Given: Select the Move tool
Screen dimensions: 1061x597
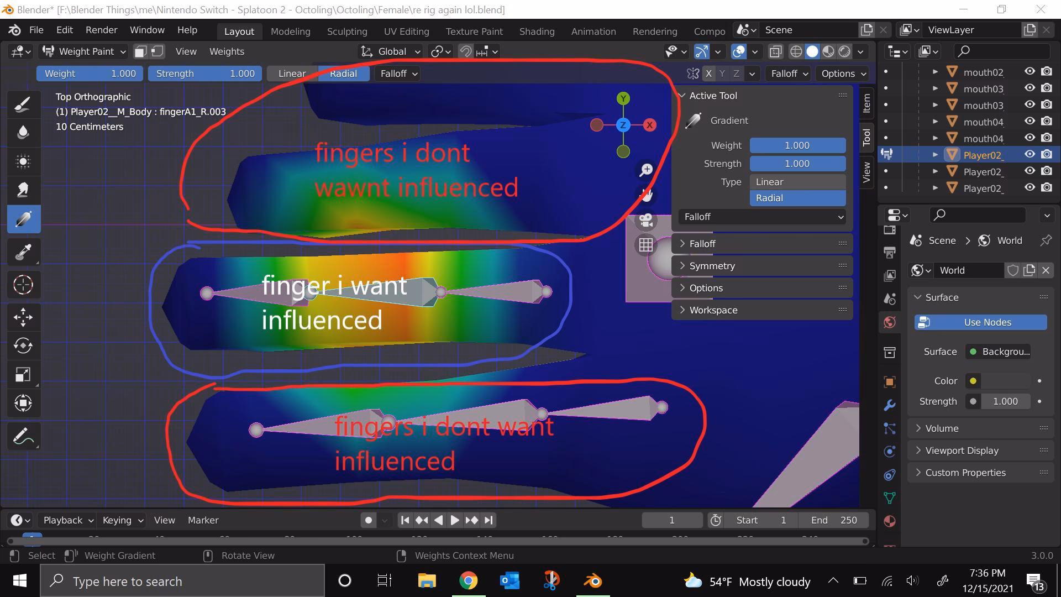Looking at the screenshot, I should pyautogui.click(x=23, y=317).
